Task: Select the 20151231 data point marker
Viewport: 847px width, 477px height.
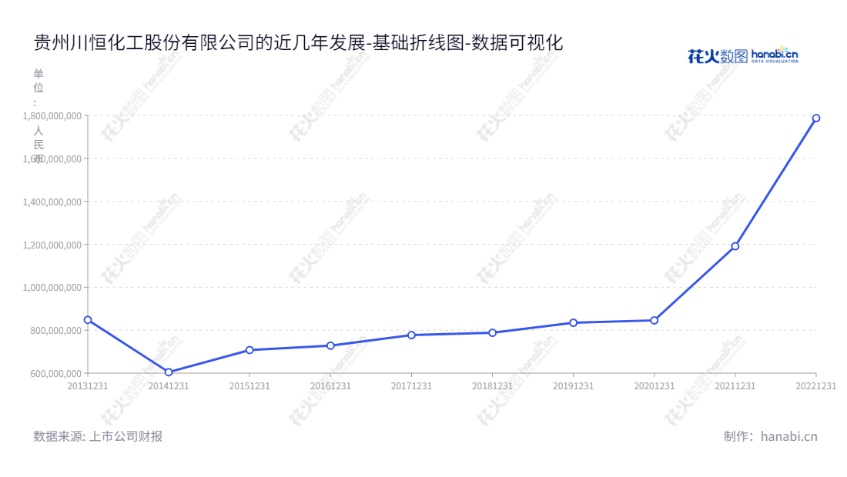Action: [x=249, y=350]
